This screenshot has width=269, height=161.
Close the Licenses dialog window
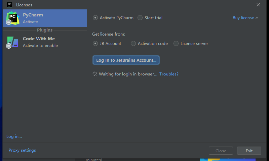point(258,5)
